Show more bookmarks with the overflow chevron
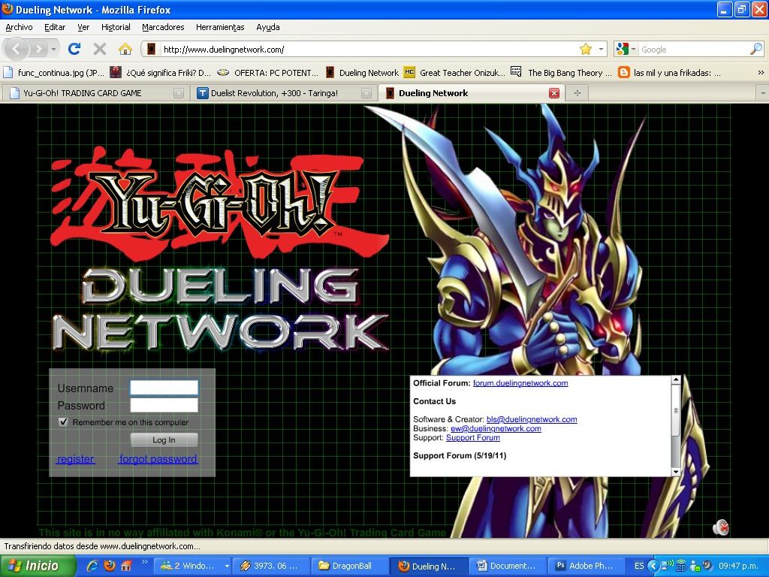This screenshot has height=577, width=769. tap(761, 73)
